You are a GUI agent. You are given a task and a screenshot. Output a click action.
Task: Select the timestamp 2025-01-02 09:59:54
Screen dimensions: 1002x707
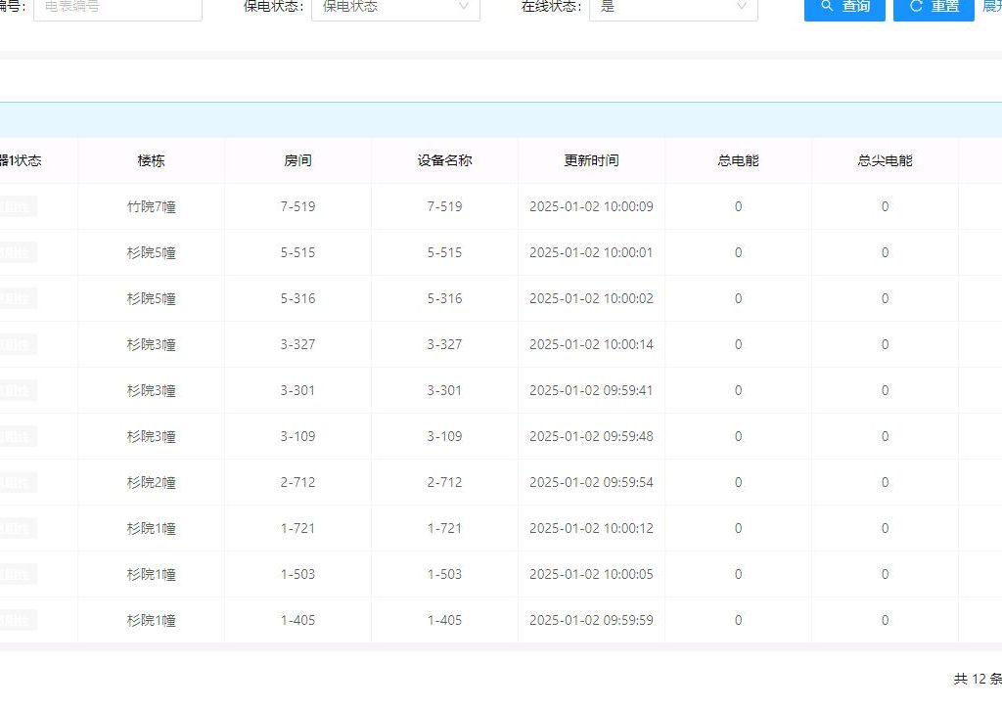coord(592,483)
